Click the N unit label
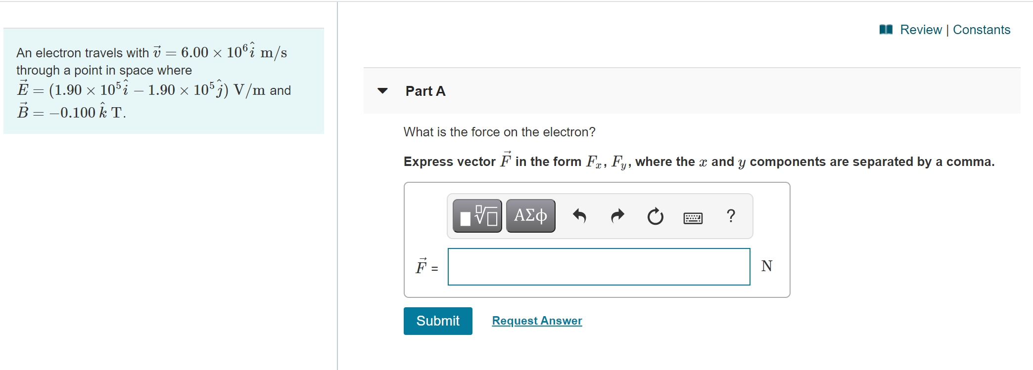Image resolution: width=1033 pixels, height=370 pixels. tap(767, 266)
